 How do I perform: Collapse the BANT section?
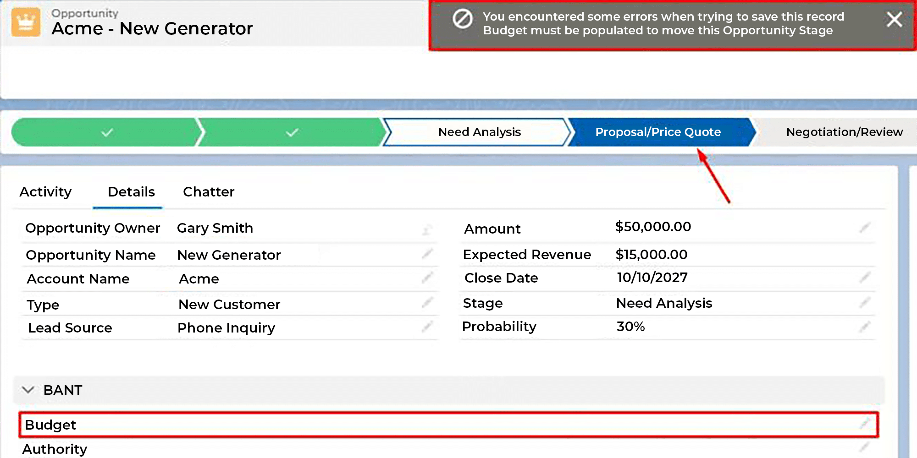[x=28, y=390]
